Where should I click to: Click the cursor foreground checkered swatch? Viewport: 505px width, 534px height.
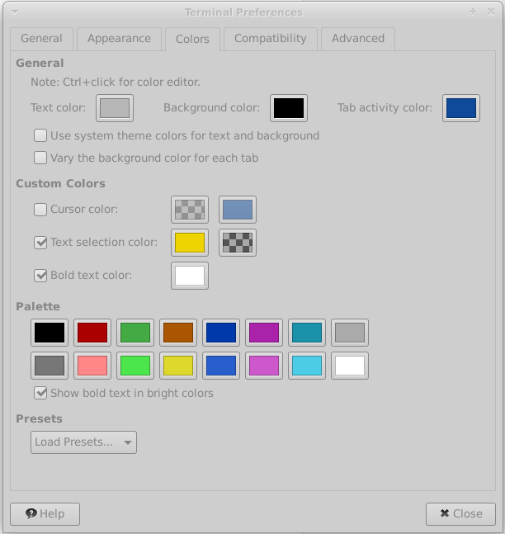[x=190, y=210]
